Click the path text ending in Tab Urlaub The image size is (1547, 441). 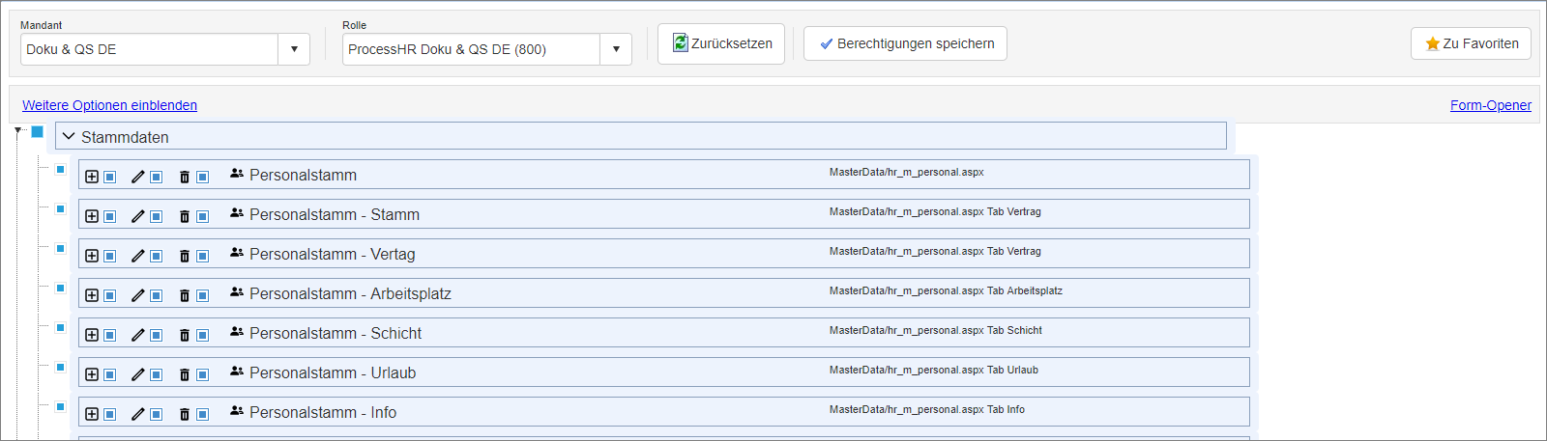pos(934,370)
